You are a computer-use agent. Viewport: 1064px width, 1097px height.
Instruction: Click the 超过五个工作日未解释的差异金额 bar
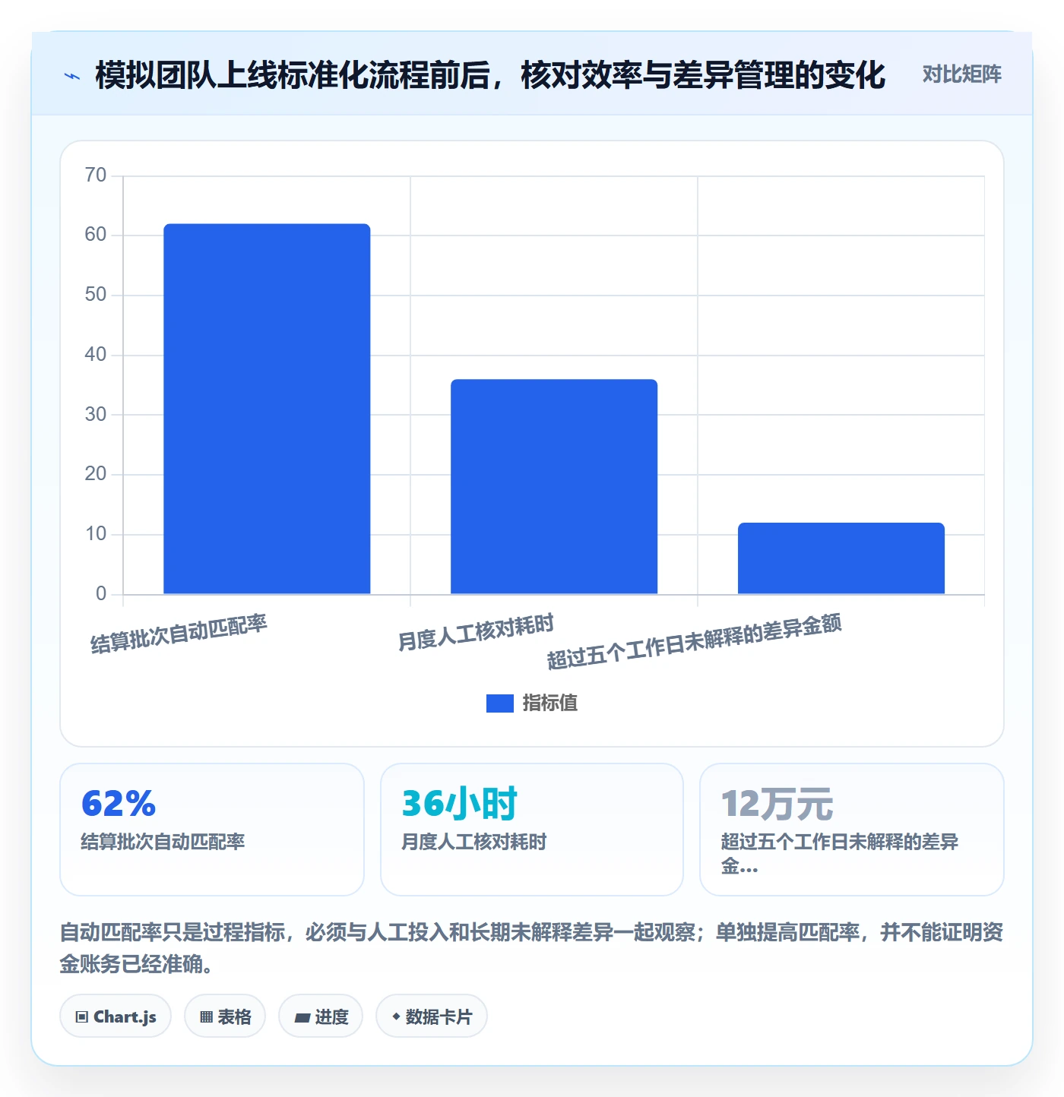(841, 558)
